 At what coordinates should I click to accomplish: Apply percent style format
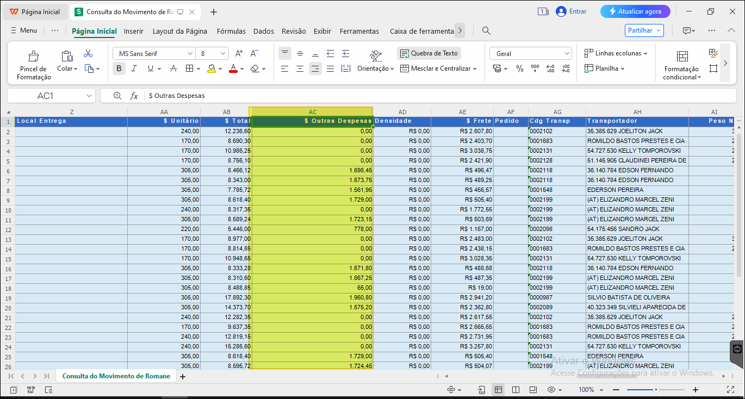coord(520,68)
